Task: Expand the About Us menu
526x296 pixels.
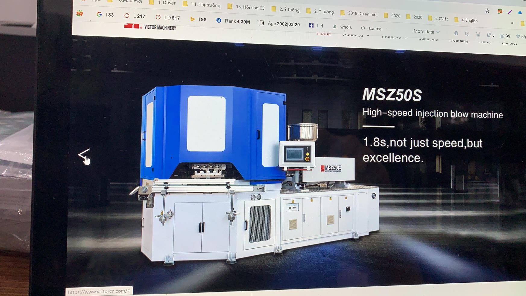Action: [356, 35]
